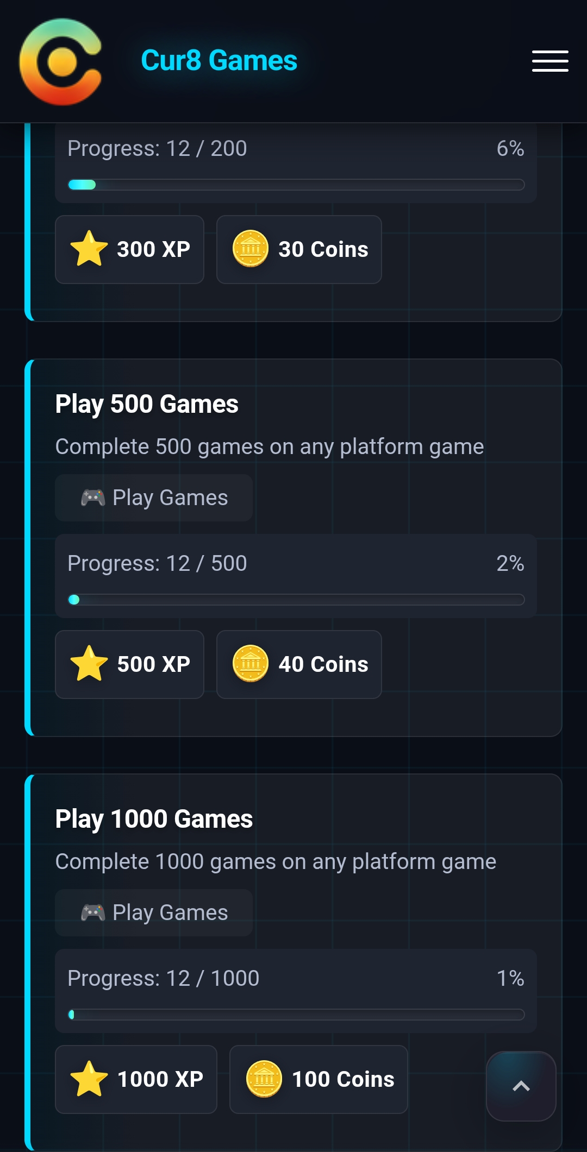The height and width of the screenshot is (1152, 587).
Task: Click the coin icon beside 40 Coins
Action: 251,664
